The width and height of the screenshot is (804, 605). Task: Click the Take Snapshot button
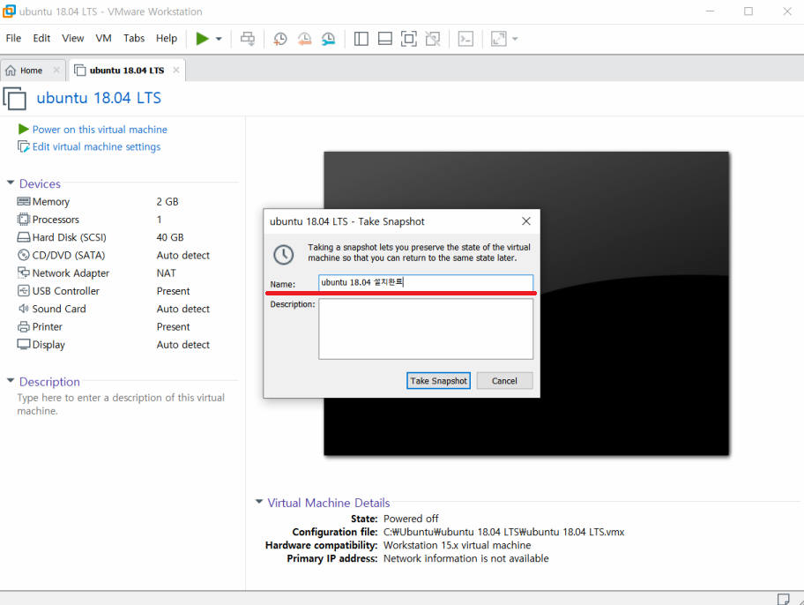pyautogui.click(x=438, y=381)
